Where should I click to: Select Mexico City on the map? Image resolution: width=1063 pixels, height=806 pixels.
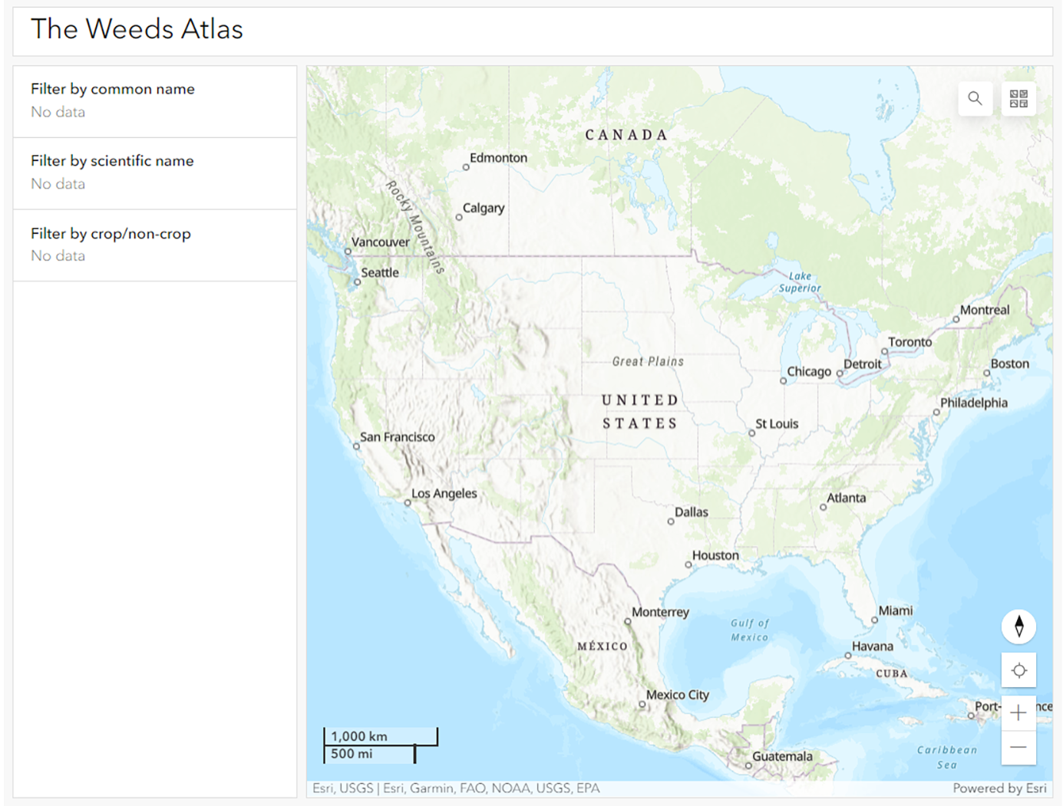click(x=677, y=695)
